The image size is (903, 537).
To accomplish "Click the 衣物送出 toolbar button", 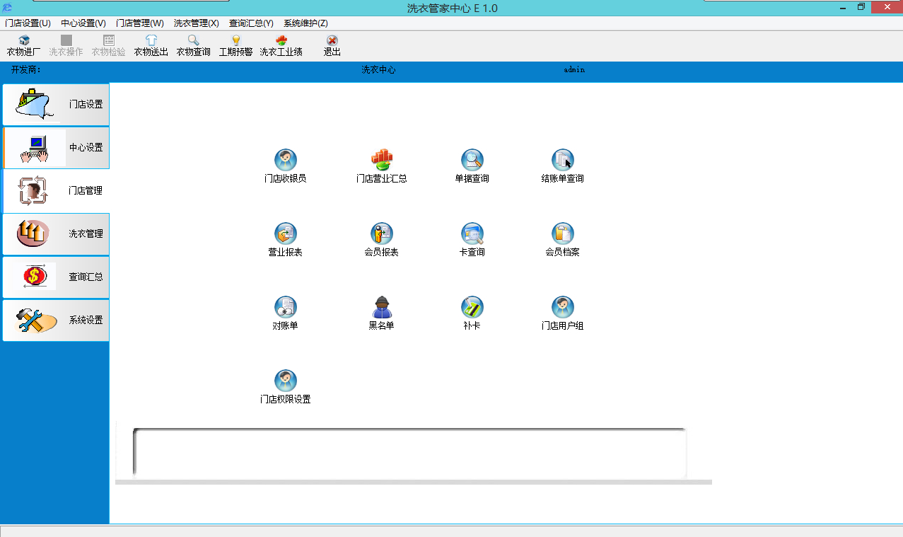I will [151, 46].
